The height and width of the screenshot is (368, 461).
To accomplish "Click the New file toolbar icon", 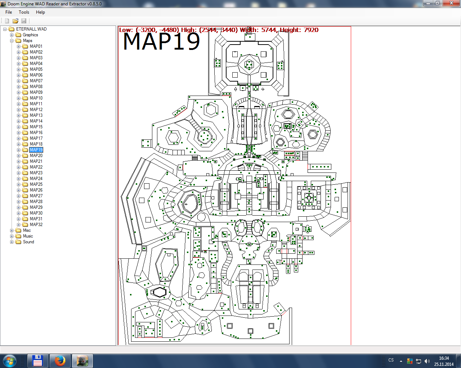I will tap(7, 21).
